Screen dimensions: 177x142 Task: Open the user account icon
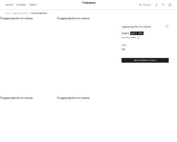[x=157, y=5]
